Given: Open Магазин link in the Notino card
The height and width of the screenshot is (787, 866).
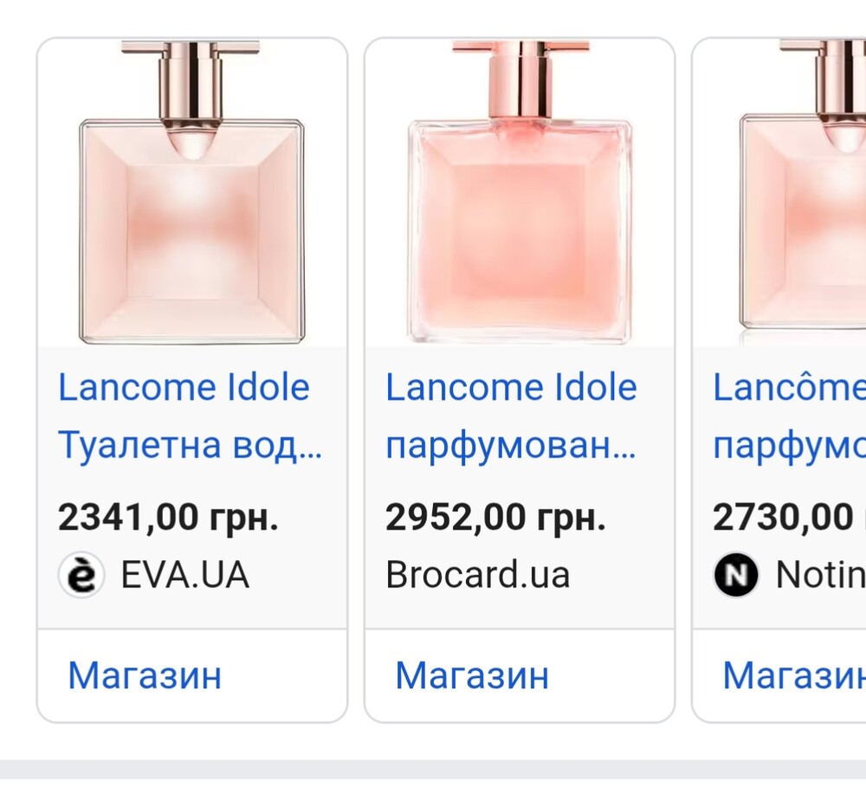Looking at the screenshot, I should tap(794, 675).
